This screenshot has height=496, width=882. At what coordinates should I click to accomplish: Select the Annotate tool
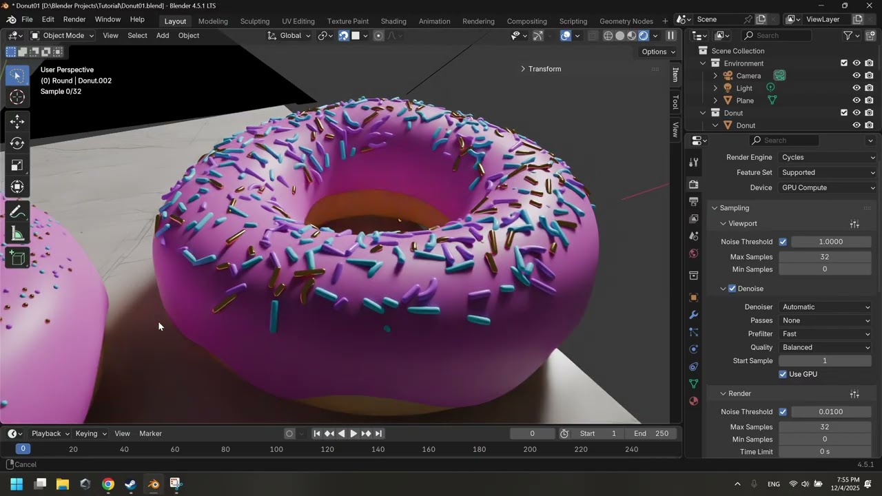[x=17, y=212]
